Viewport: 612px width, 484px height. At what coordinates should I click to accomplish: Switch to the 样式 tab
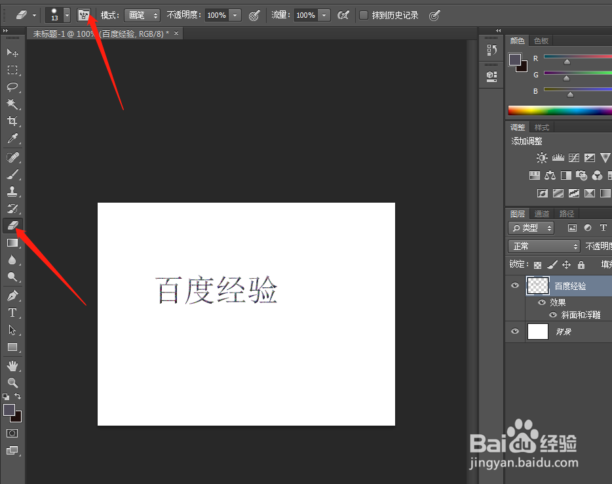click(542, 127)
